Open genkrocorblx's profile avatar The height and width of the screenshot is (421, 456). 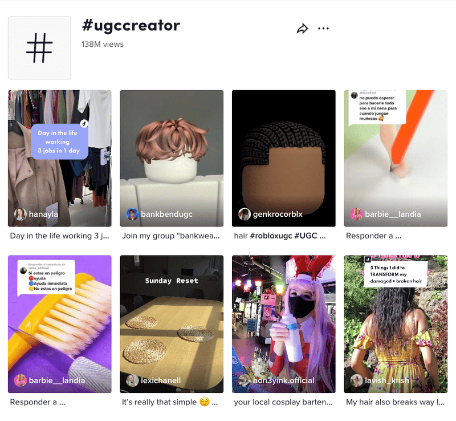pos(245,214)
